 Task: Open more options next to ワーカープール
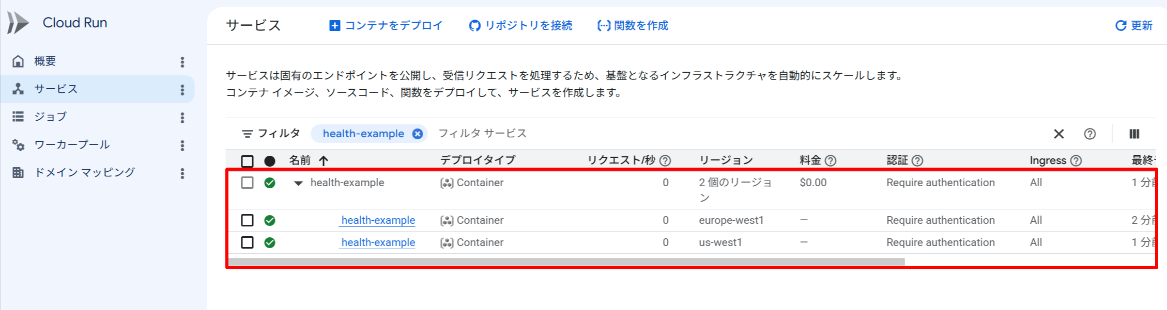click(x=182, y=145)
